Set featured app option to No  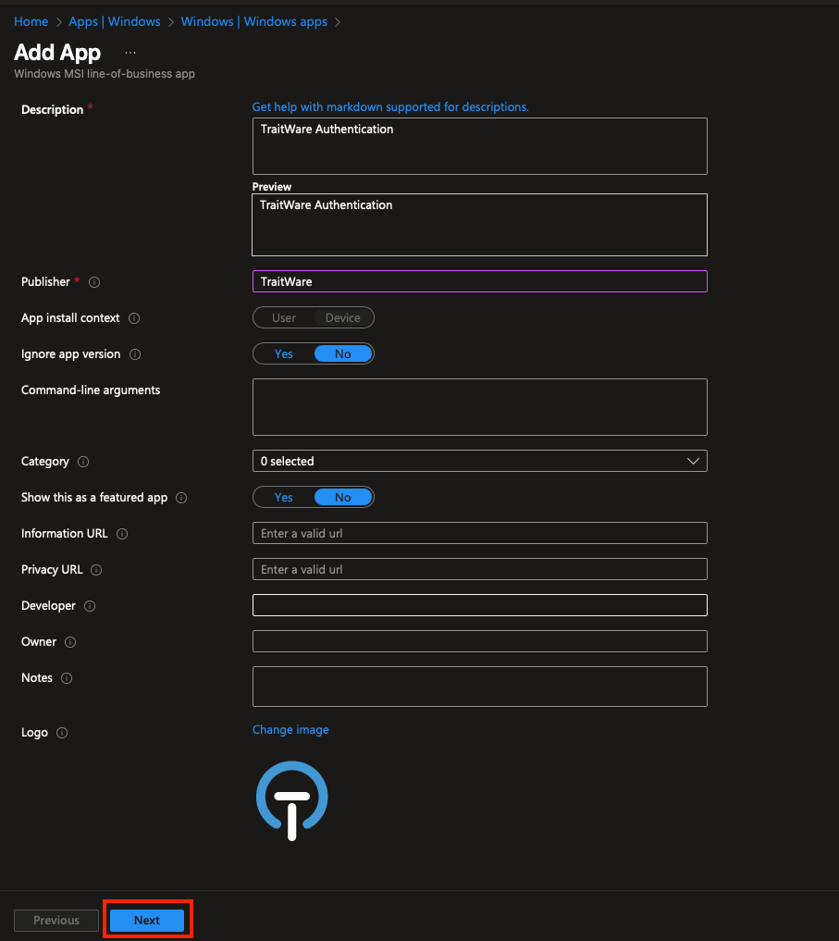click(342, 497)
